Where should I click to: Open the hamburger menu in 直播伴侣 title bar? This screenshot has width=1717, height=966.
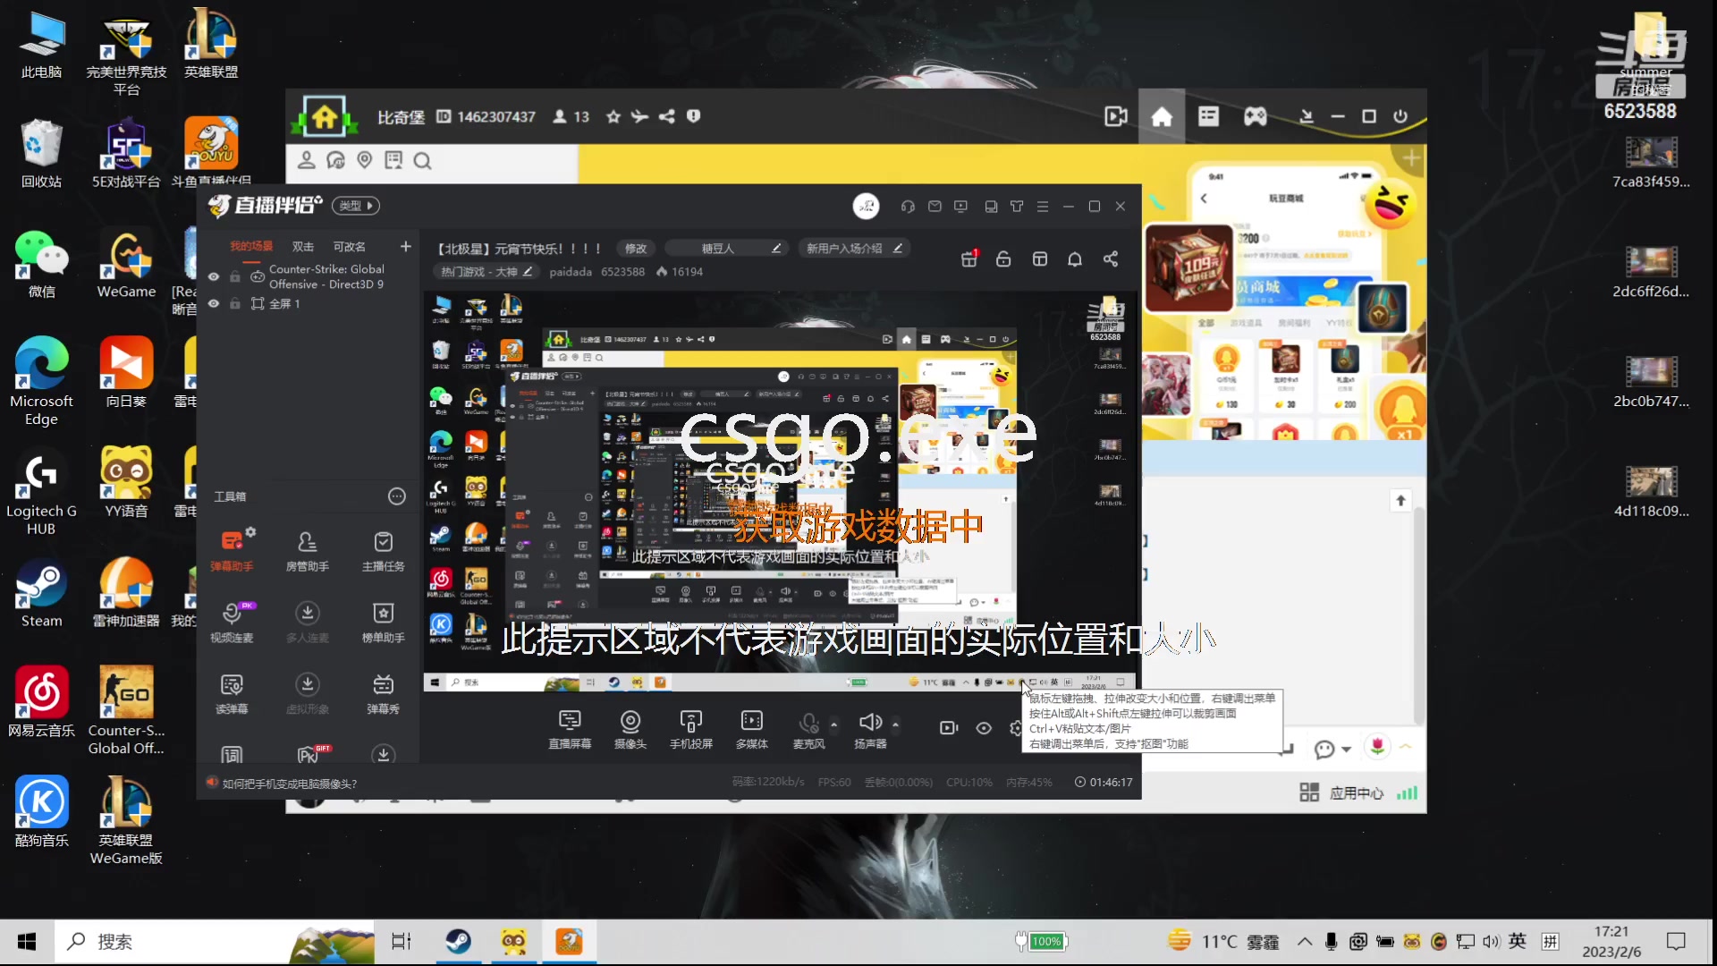[x=1043, y=206]
